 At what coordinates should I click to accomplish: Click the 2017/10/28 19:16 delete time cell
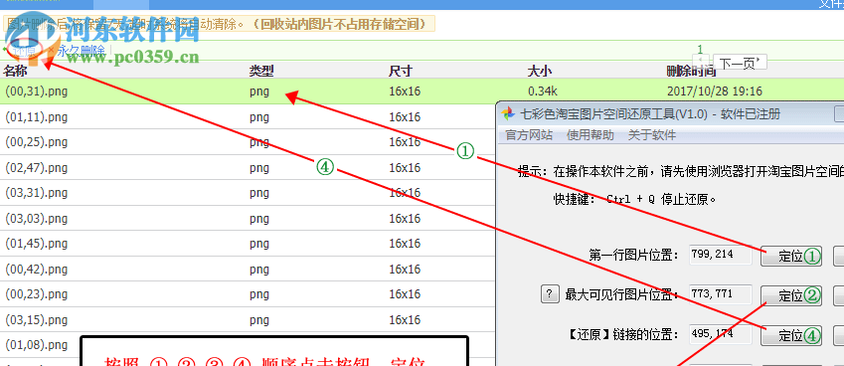coord(715,91)
